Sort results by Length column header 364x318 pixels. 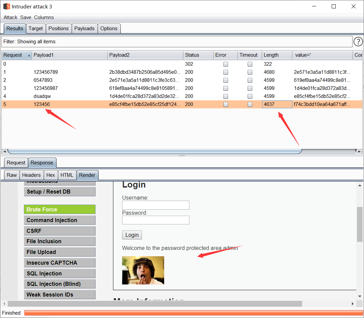coord(277,55)
